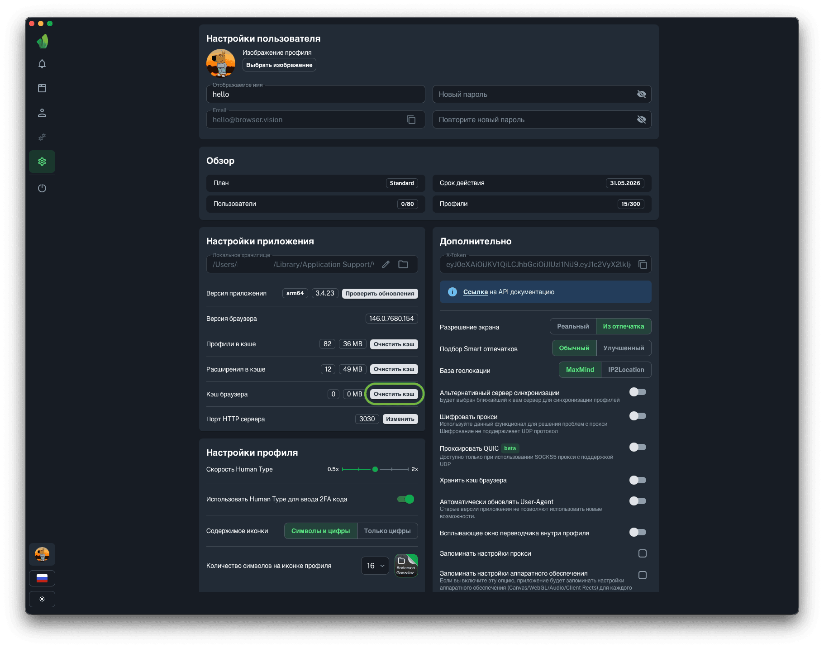Open the Ссылка API documentation link
This screenshot has width=824, height=648.
[x=475, y=292]
